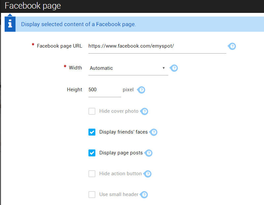264x205 pixels.
Task: Click the 'Display selected content of a Facebook page.' text
Action: coord(79,24)
